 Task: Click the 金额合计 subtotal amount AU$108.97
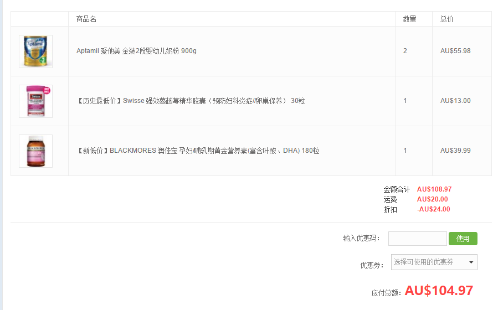coord(434,189)
